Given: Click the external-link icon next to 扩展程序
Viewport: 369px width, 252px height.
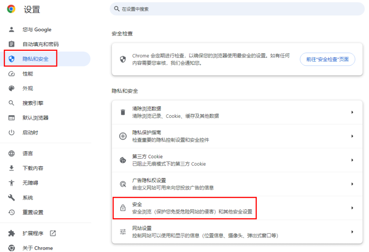Looking at the screenshot, I should click(x=53, y=233).
